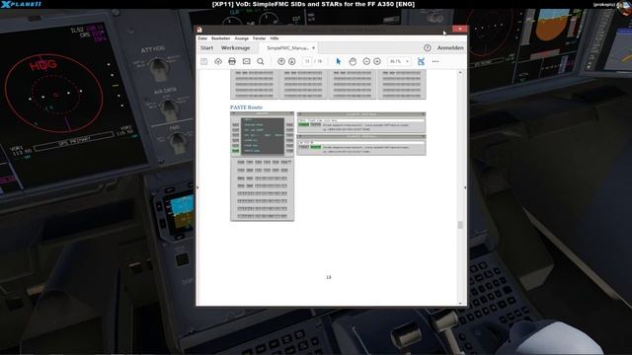Image resolution: width=632 pixels, height=355 pixels.
Task: Open the Anzeige menu
Action: click(241, 38)
